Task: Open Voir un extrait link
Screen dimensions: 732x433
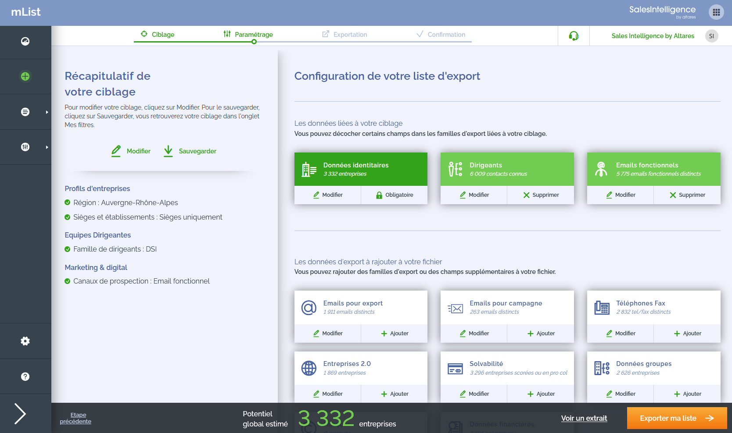Action: [x=584, y=418]
